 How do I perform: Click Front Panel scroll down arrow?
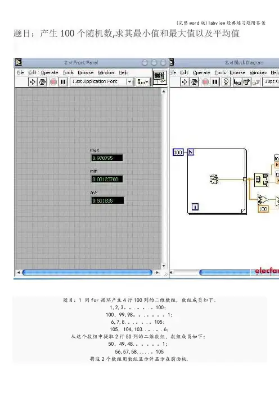[x=164, y=265]
